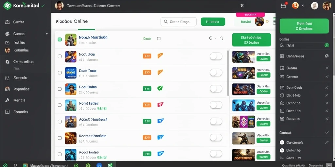
Task: Click the red flag icon in fourth row
Action: click(160, 105)
